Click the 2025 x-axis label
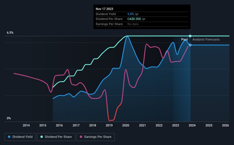Screen dimensions: 234x145 [209, 125]
